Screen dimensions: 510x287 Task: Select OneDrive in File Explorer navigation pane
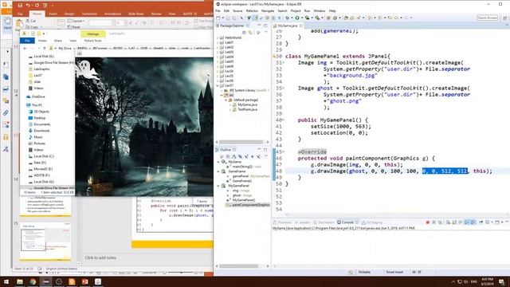point(38,96)
